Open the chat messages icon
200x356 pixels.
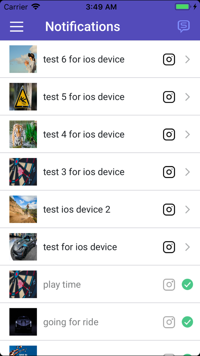183,27
